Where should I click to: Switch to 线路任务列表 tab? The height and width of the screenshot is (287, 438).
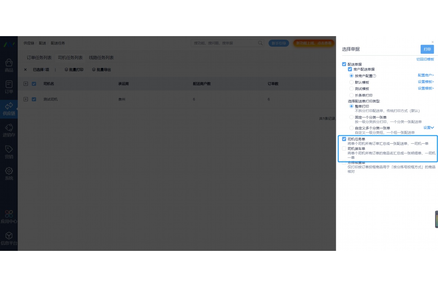pos(101,58)
